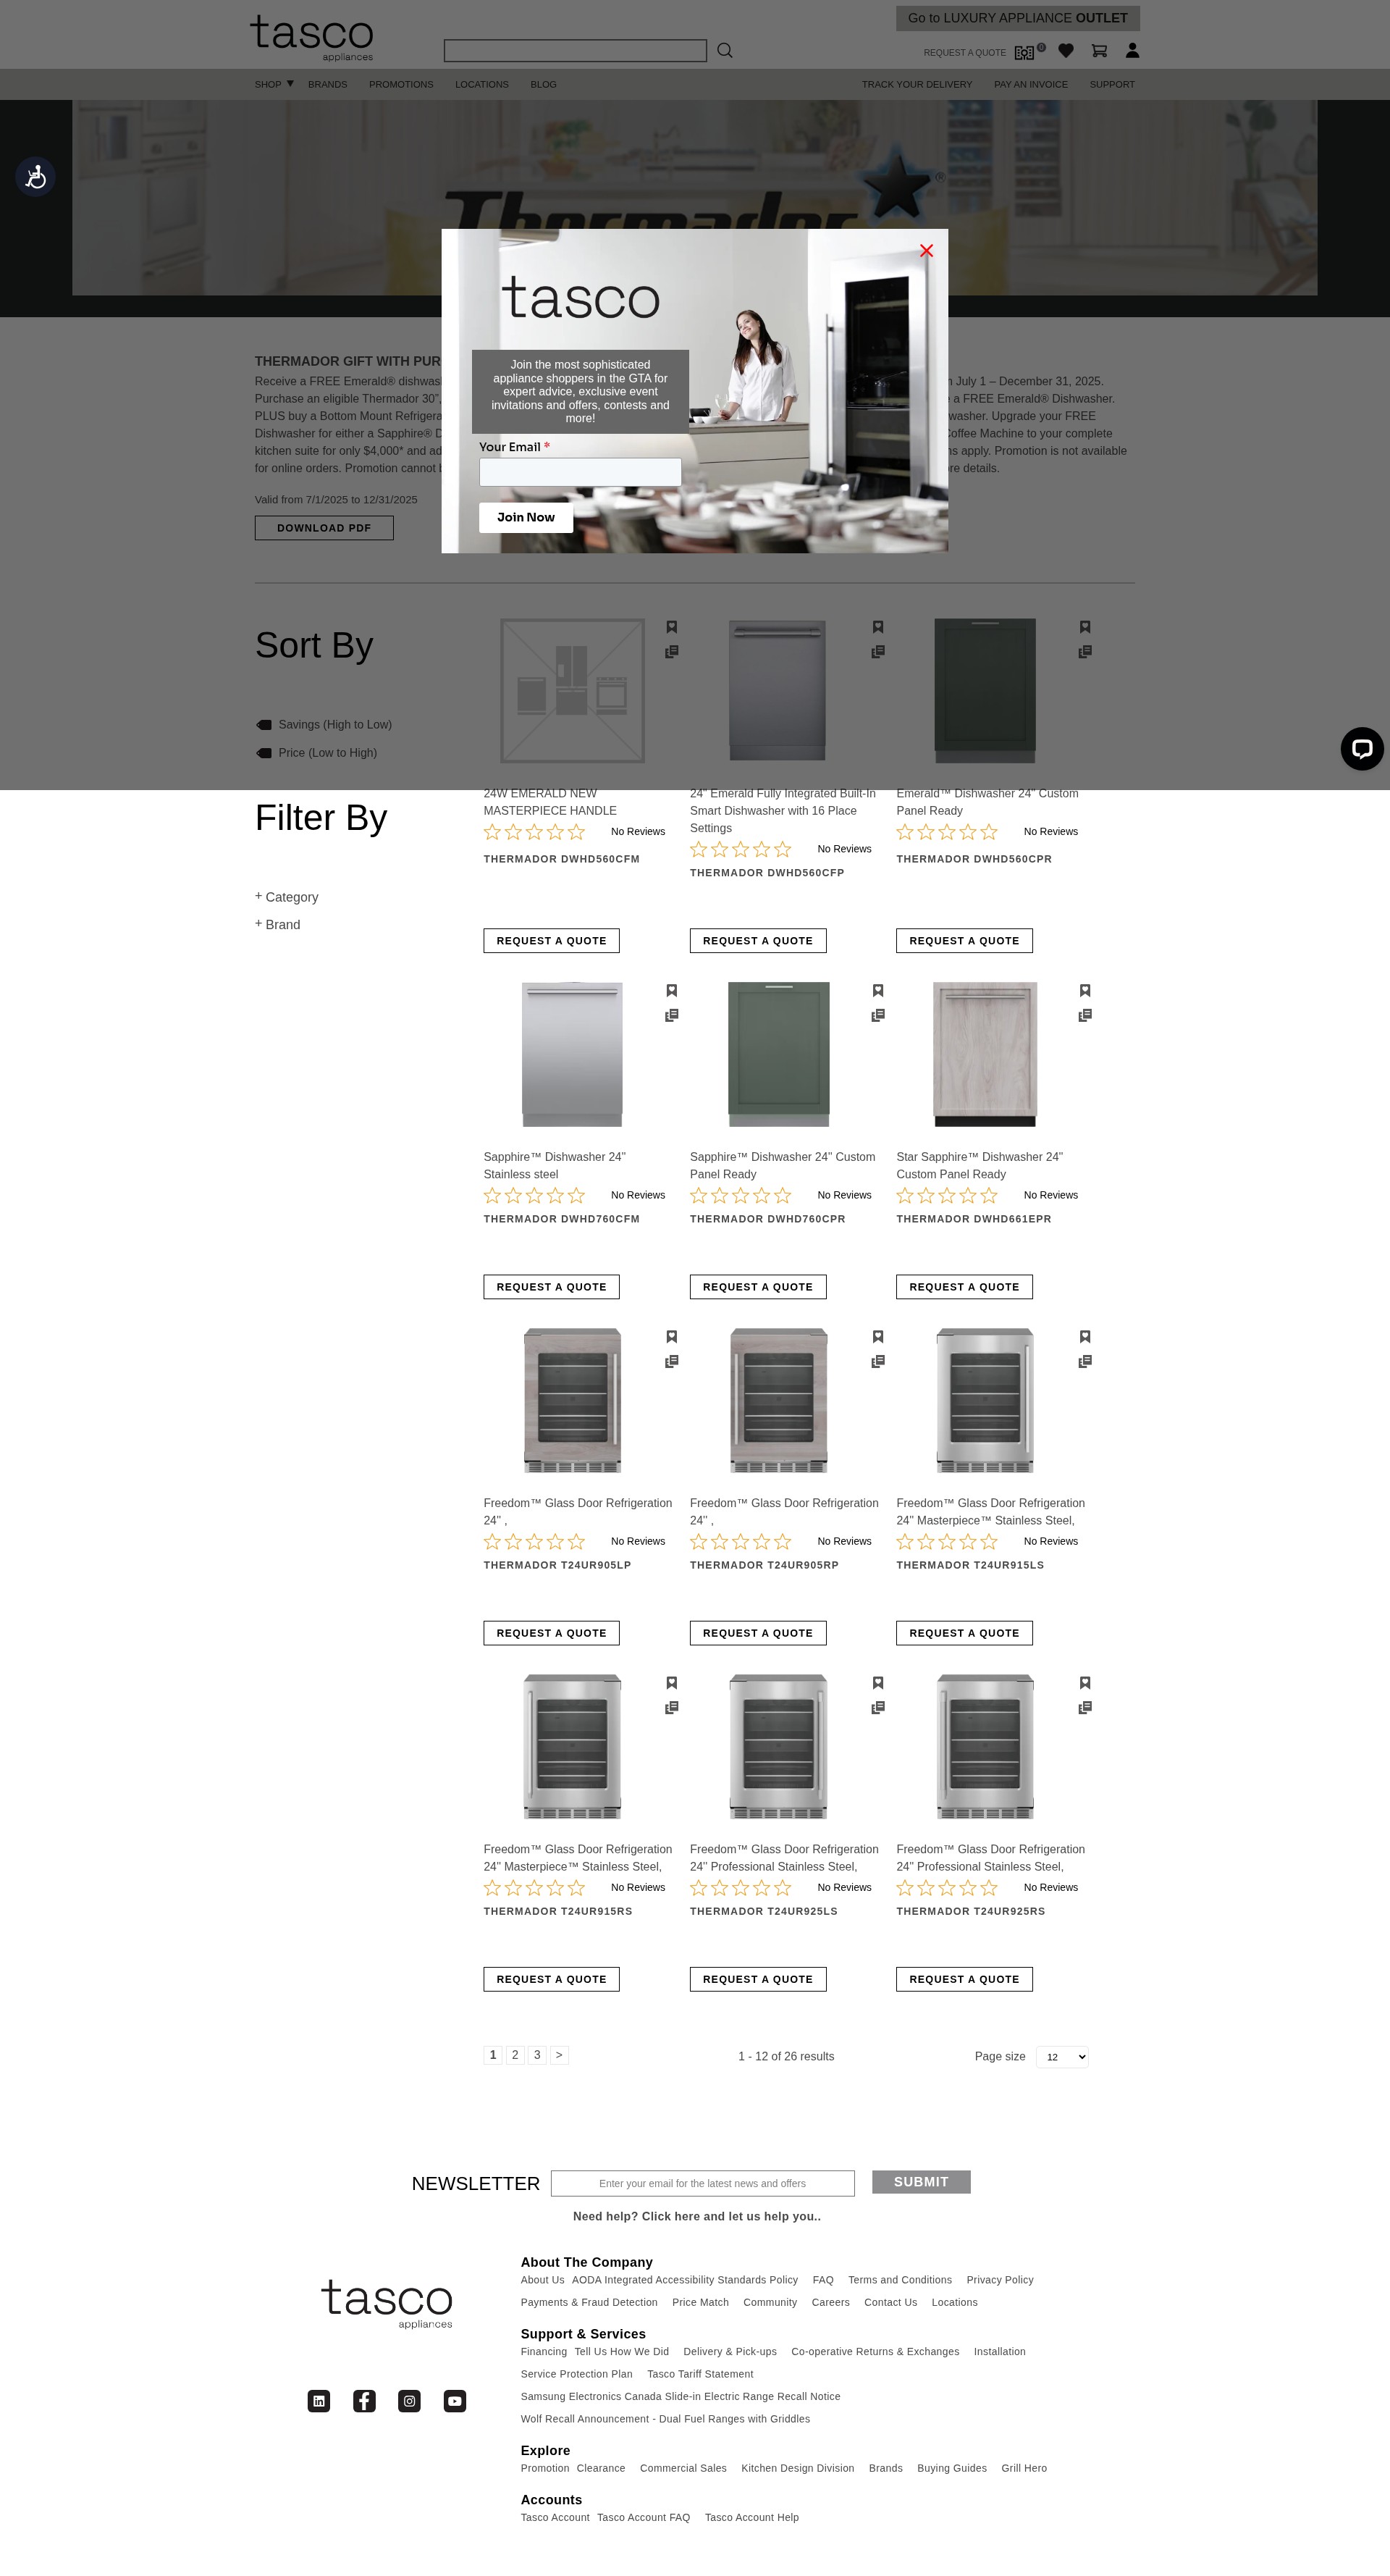1390x2576 pixels.
Task: Open the PROMOTIONS menu item
Action: tap(401, 85)
